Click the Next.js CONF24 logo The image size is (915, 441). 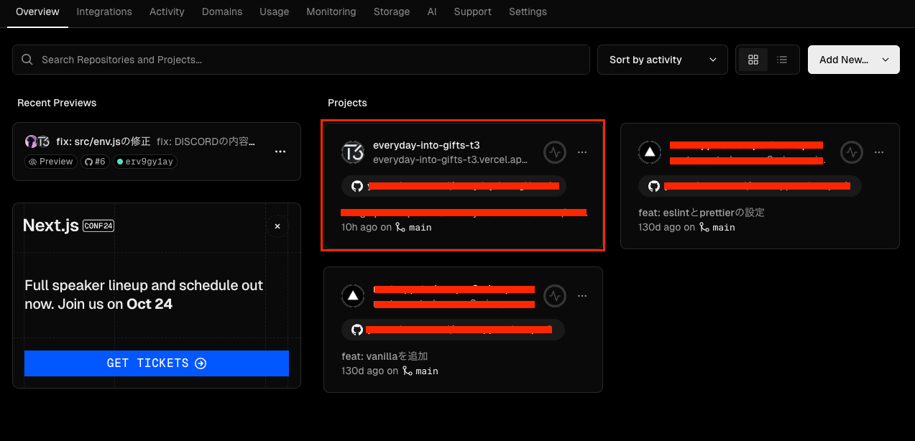68,226
